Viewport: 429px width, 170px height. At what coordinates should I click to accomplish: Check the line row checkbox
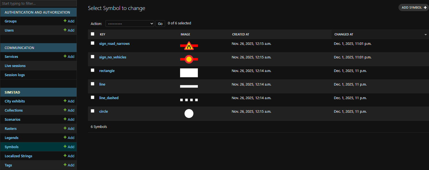click(93, 84)
